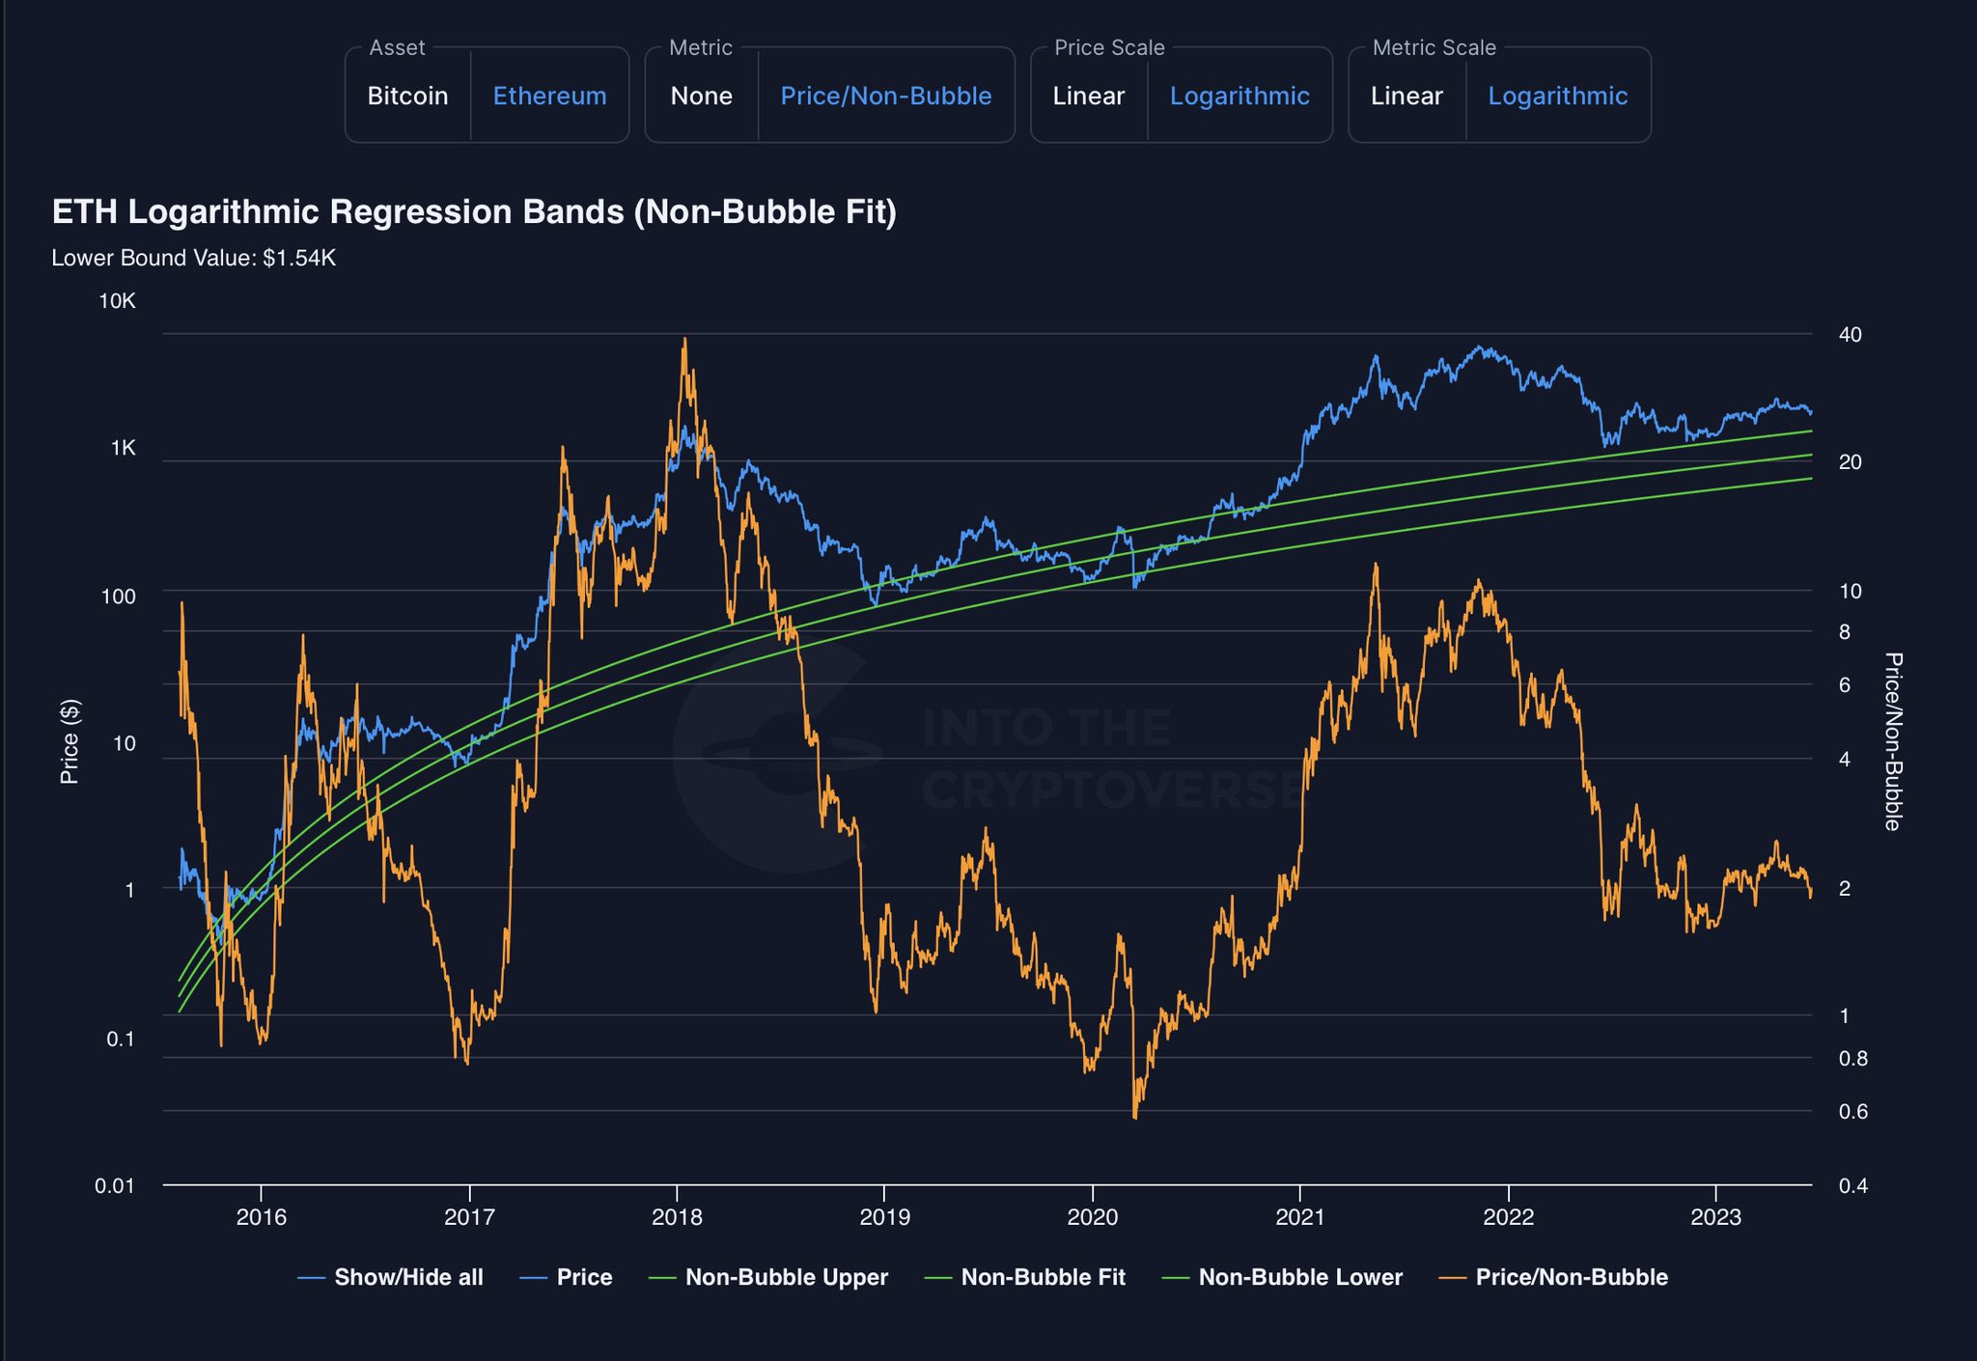This screenshot has height=1361, width=1977.
Task: Hide the Price series in legend
Action: 584,1277
